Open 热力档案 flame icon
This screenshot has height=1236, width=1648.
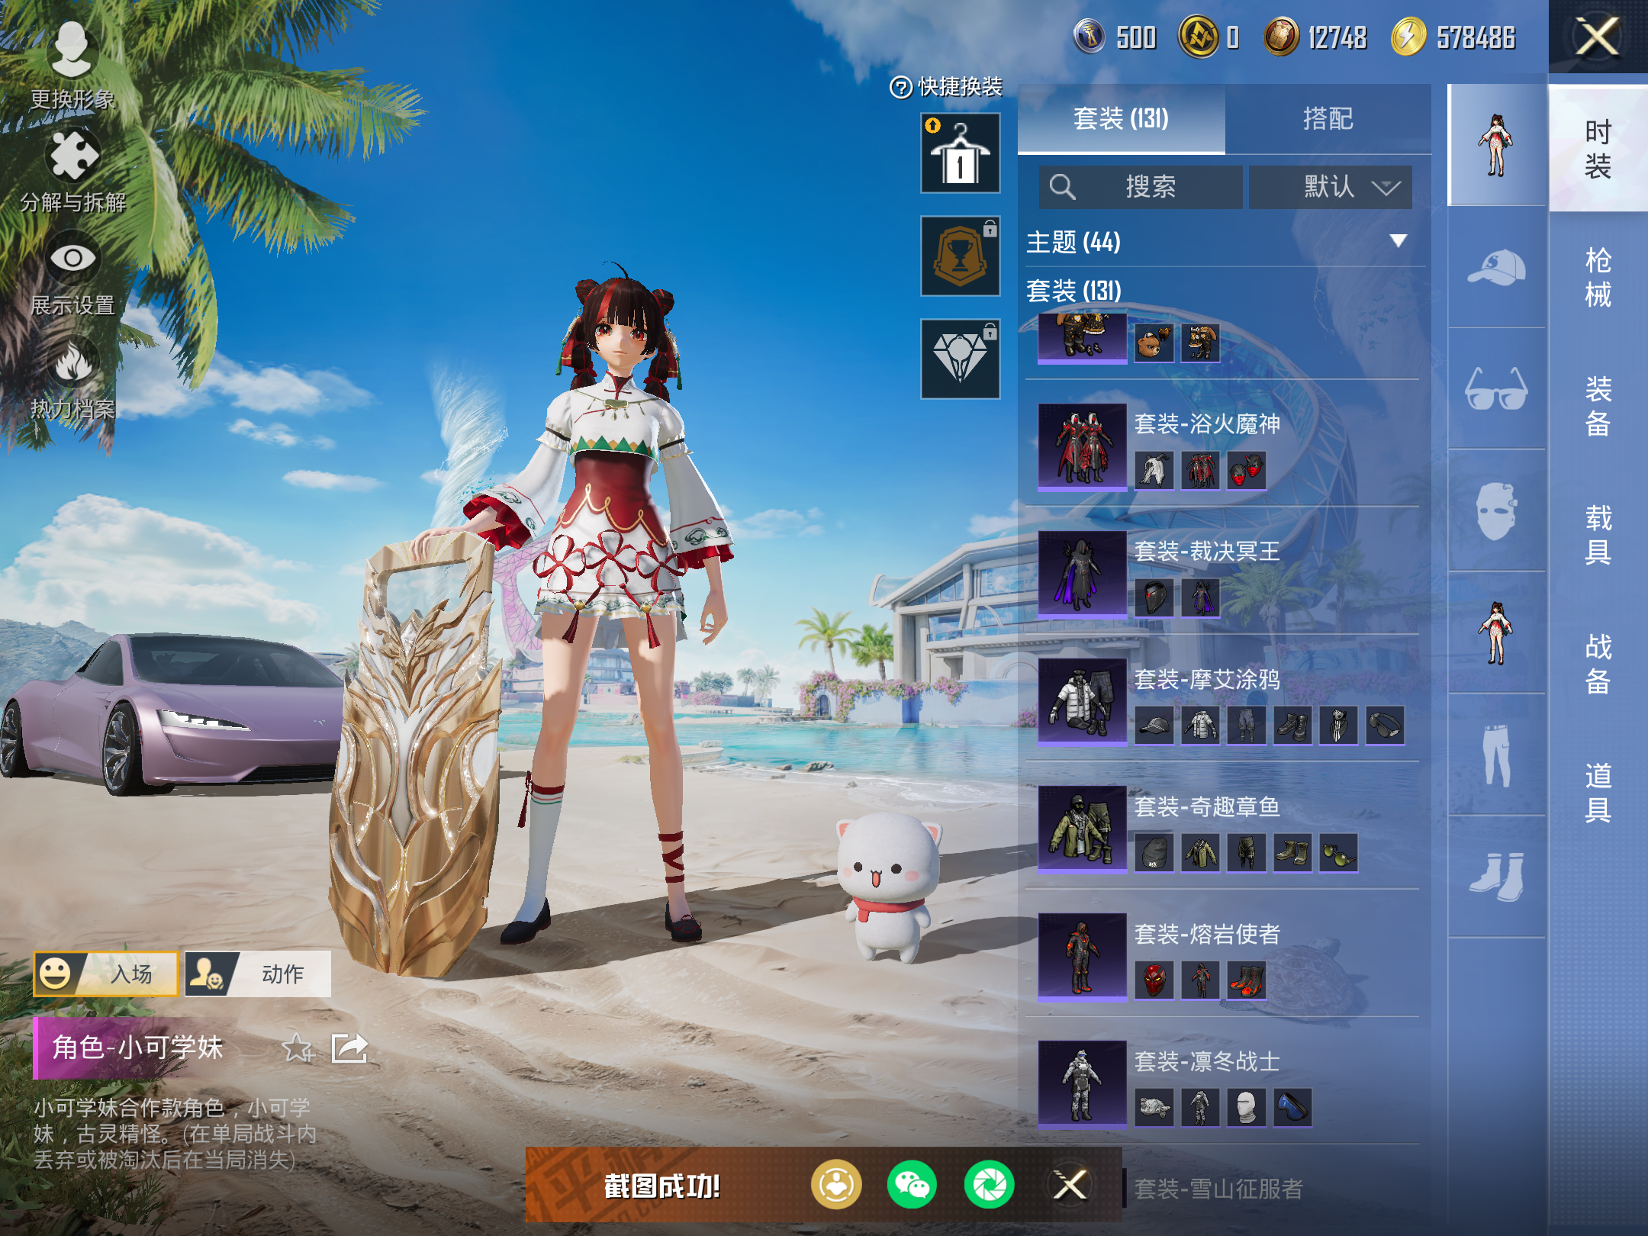point(72,361)
